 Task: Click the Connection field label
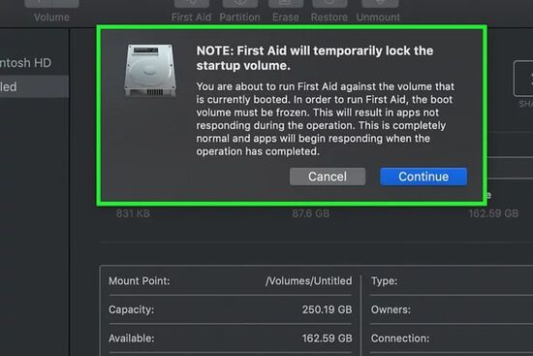click(400, 339)
